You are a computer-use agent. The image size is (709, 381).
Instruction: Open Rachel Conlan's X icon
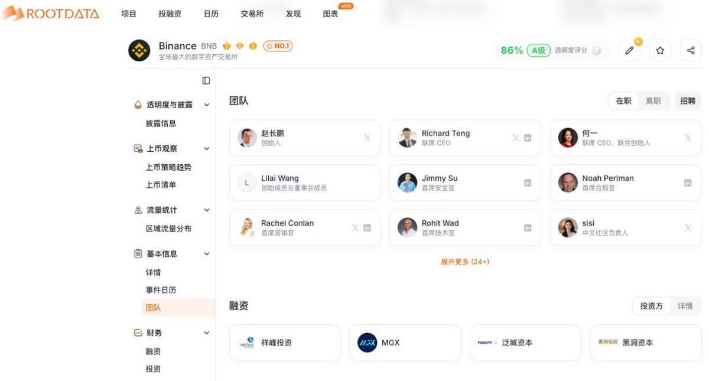coord(355,227)
